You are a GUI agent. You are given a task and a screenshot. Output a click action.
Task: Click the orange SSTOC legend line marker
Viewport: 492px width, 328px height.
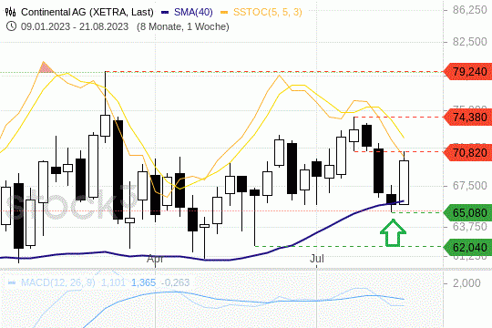coord(224,12)
